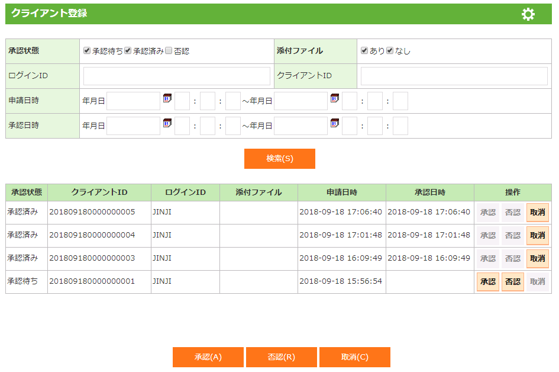The width and height of the screenshot is (559, 372).
Task: Click the 申請日時 column header
Action: point(342,193)
